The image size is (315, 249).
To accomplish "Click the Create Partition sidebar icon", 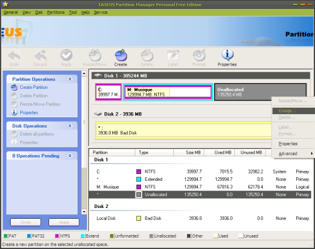I will point(14,87).
